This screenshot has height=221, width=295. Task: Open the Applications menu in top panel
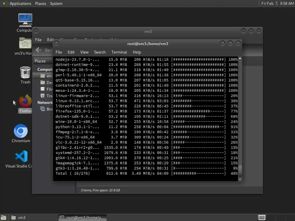coord(20,3)
